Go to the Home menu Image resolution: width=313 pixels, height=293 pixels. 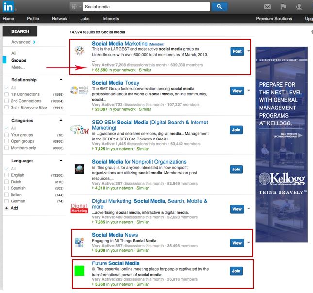(x=8, y=19)
